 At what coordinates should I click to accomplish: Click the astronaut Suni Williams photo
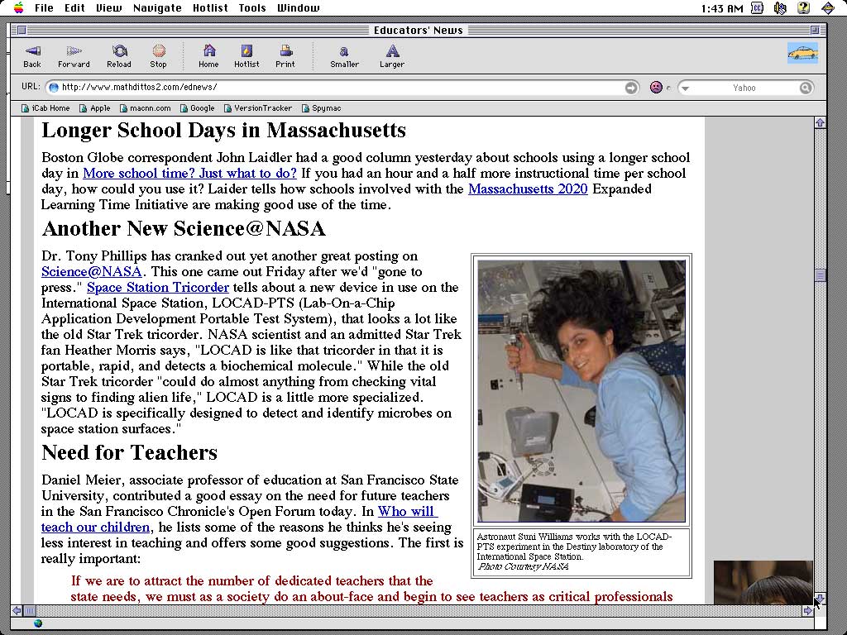pyautogui.click(x=581, y=391)
